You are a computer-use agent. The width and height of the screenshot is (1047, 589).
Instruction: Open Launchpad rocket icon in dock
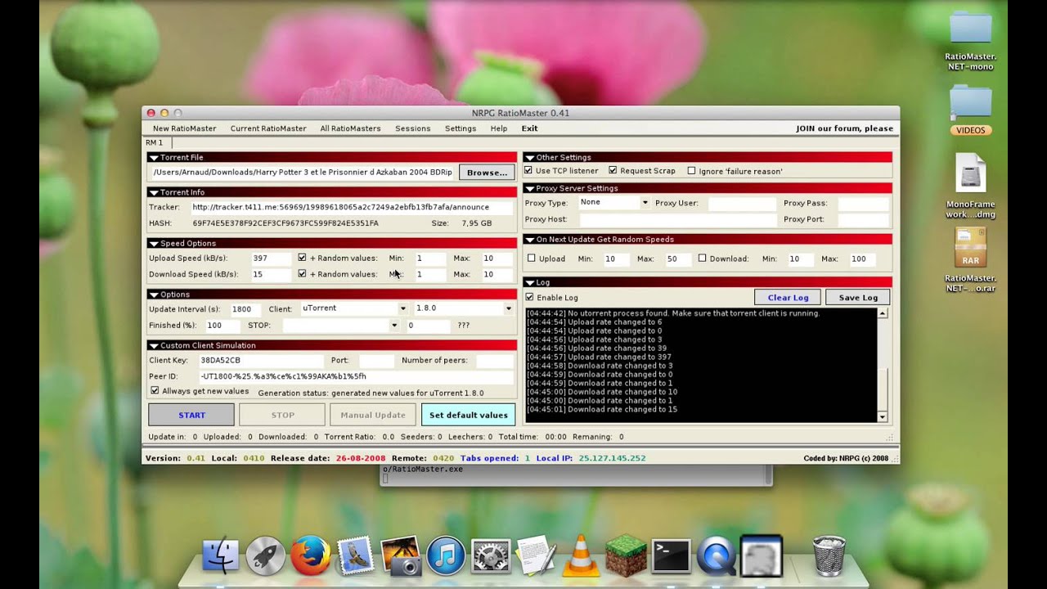point(266,556)
